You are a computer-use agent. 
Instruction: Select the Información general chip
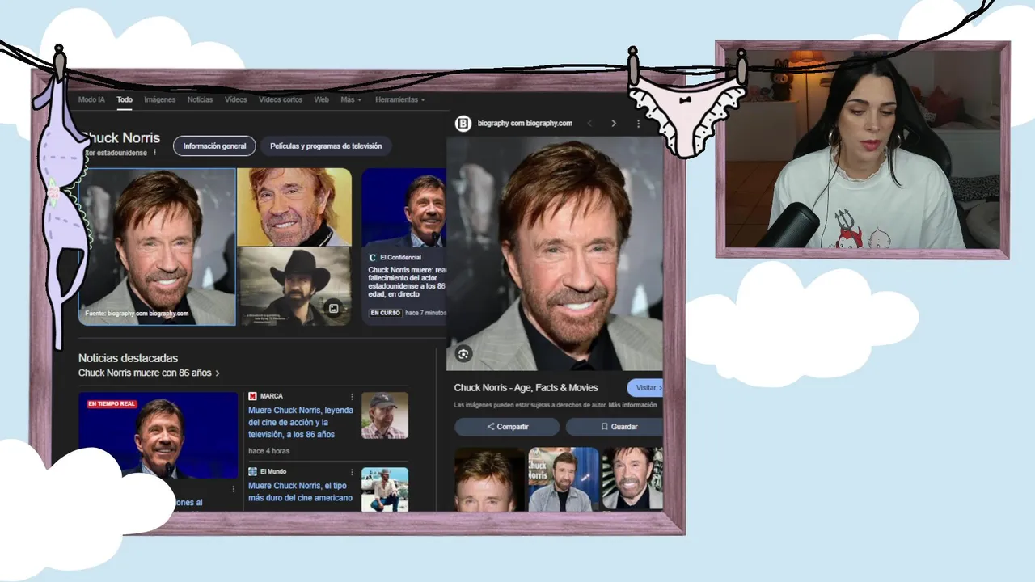(x=214, y=146)
